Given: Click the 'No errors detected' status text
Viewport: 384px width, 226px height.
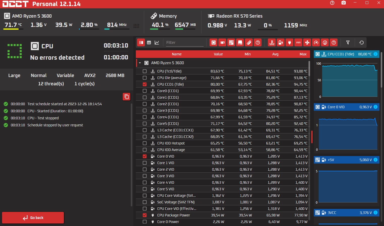Looking at the screenshot, I should (57, 58).
